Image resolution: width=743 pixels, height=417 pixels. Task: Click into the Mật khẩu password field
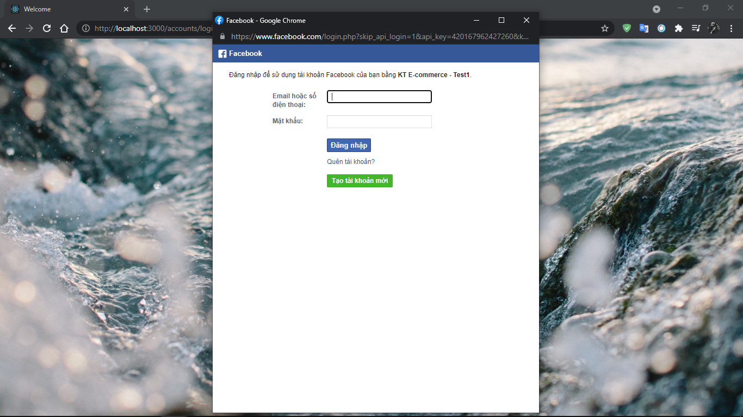pyautogui.click(x=379, y=122)
